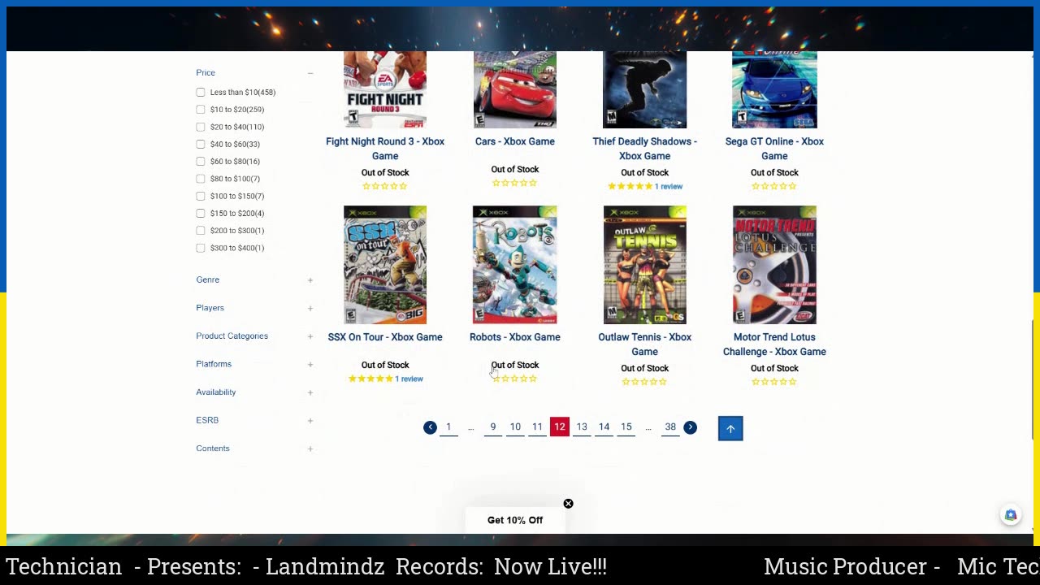
Task: Click the blue back-to-top arrow button
Action: [x=730, y=428]
